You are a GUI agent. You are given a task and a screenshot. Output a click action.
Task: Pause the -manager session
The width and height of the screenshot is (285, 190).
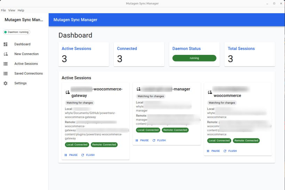[142, 140]
